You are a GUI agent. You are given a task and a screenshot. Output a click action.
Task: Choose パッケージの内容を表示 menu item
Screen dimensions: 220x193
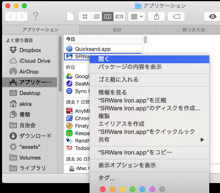click(x=149, y=67)
